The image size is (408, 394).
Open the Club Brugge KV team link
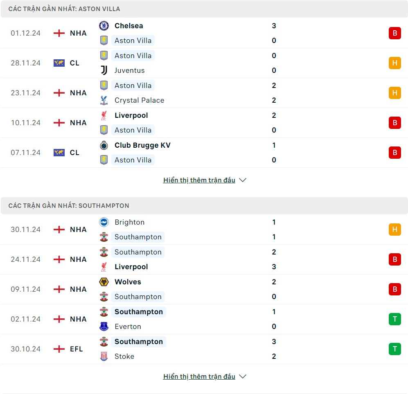(142, 145)
